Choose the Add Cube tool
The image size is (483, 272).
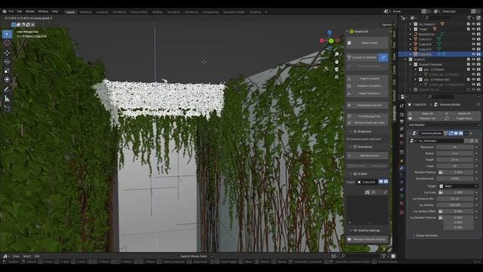[7, 108]
